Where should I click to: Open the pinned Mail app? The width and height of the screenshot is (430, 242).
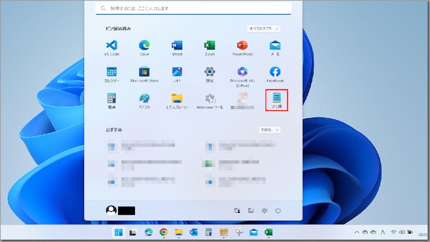[x=275, y=48]
